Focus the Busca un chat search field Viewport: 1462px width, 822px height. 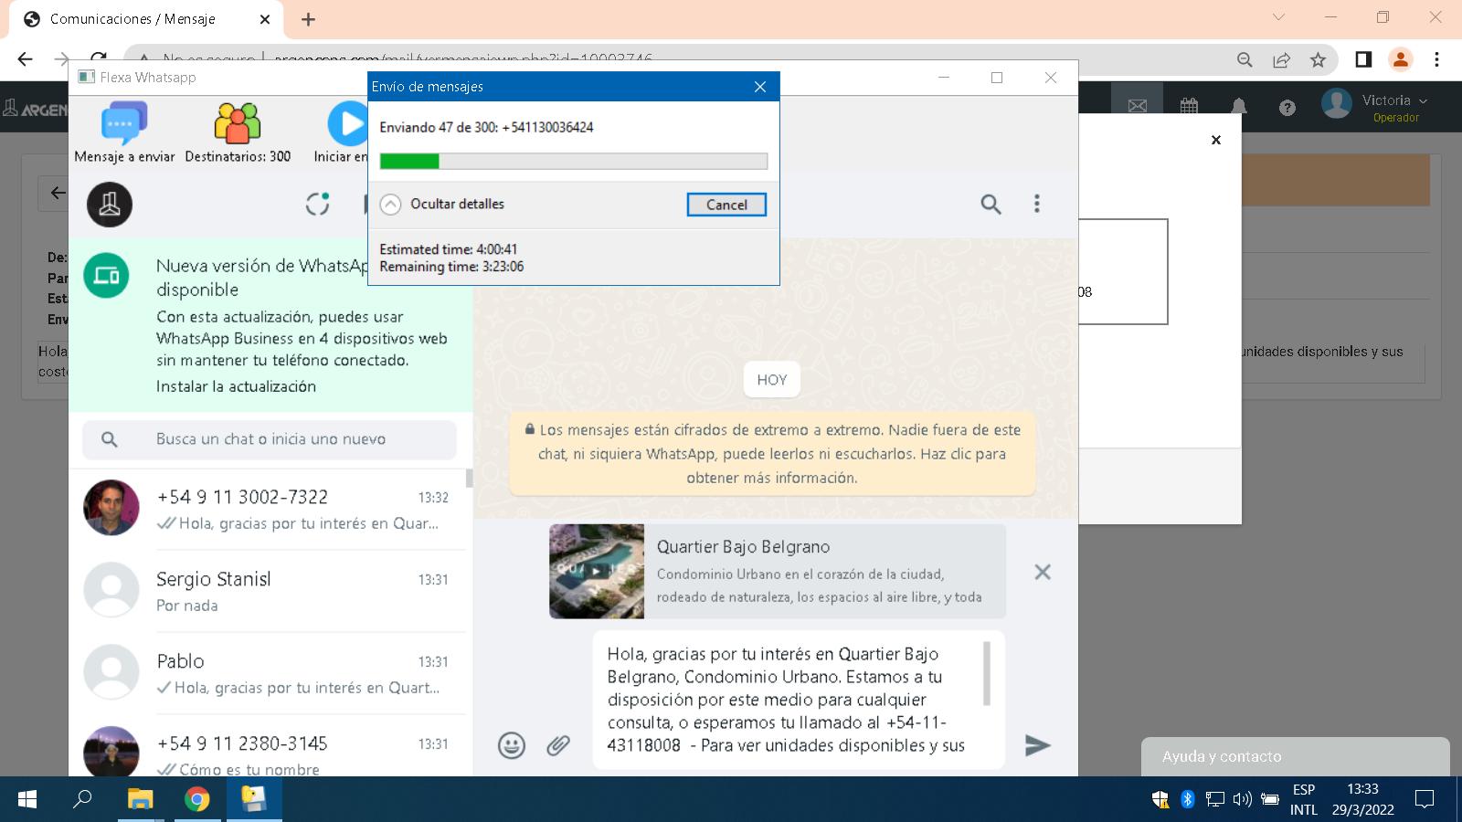click(x=270, y=439)
